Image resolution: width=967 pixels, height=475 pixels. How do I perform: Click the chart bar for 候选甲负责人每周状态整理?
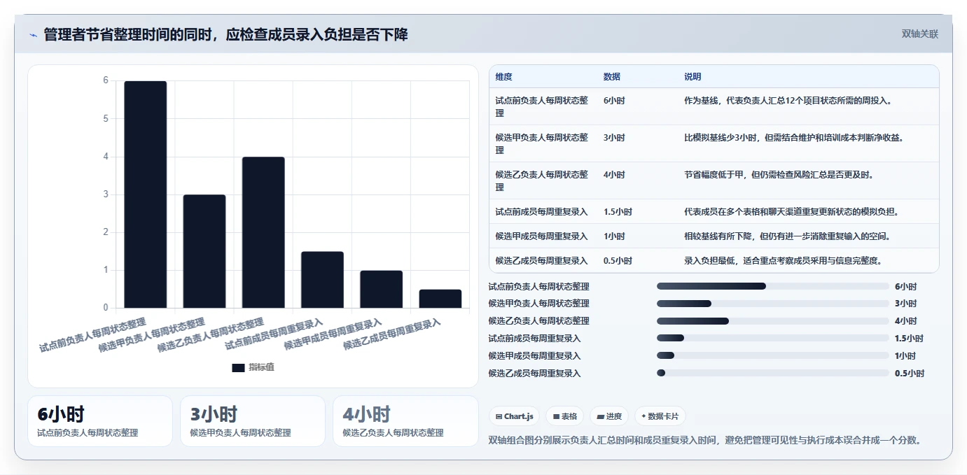pos(204,251)
